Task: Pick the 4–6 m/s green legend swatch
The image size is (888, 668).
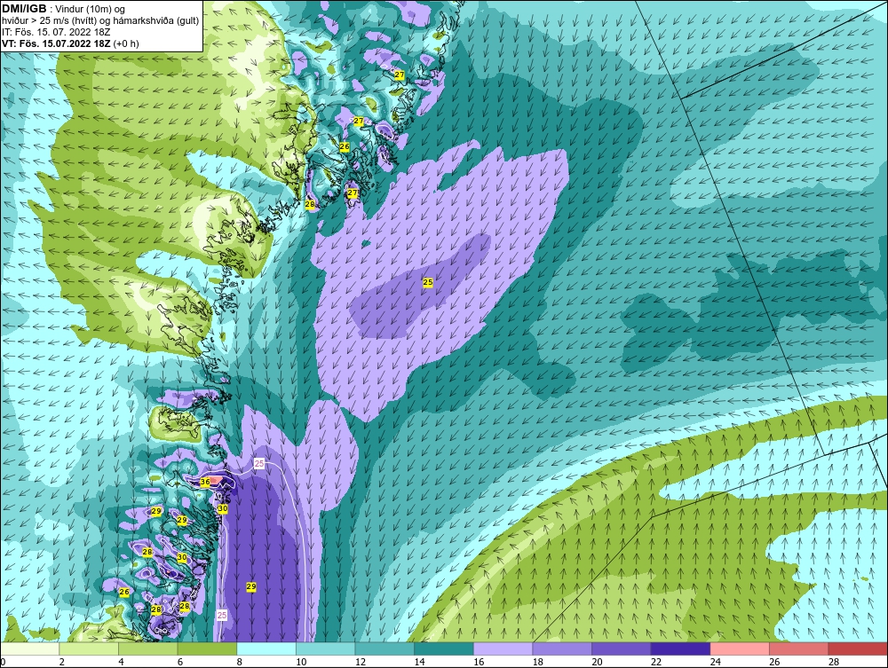Action: pos(147,648)
